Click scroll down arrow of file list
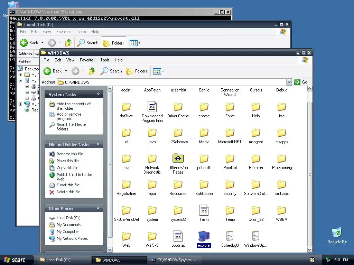Viewport: 354px width, 265px height. click(x=310, y=250)
